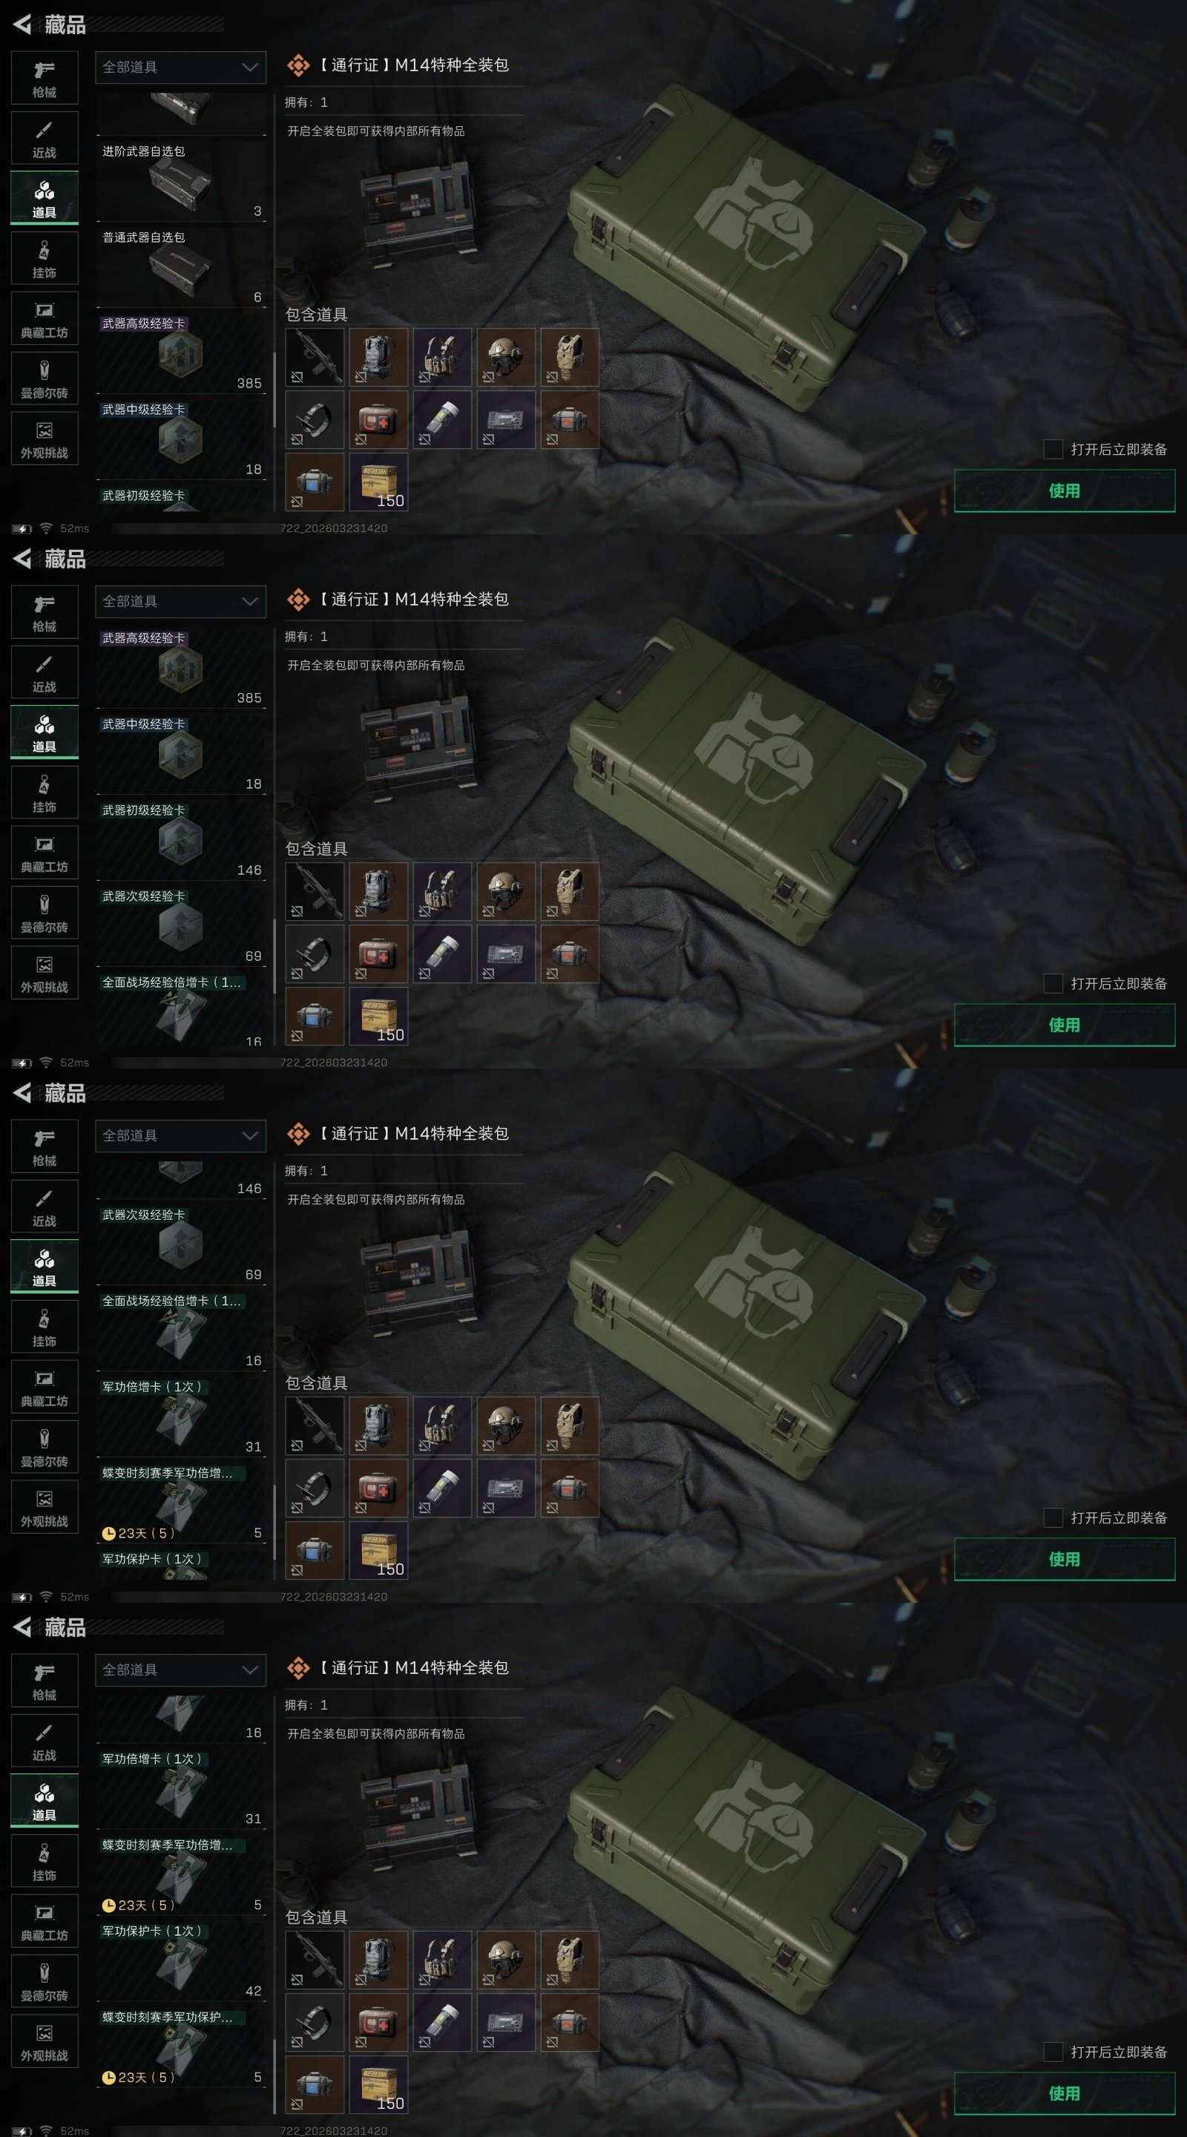
Task: Click 使用 button in view listing 军功保护卡 42
Action: pos(1065,2093)
